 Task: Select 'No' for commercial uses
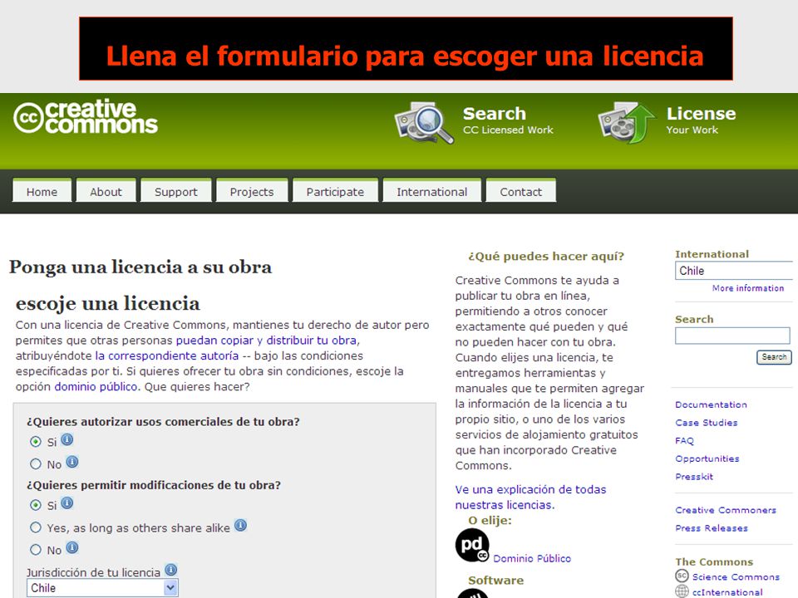pyautogui.click(x=36, y=463)
